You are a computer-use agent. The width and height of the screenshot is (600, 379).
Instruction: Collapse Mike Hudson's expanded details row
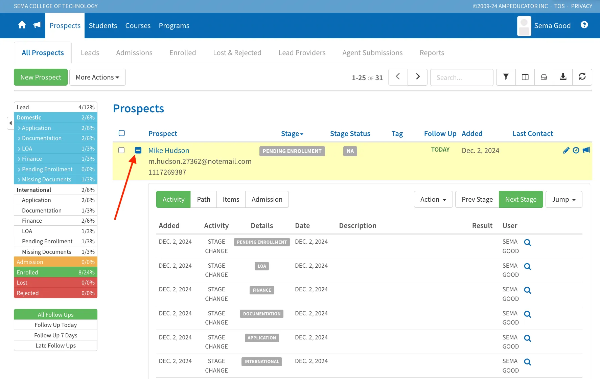click(138, 150)
